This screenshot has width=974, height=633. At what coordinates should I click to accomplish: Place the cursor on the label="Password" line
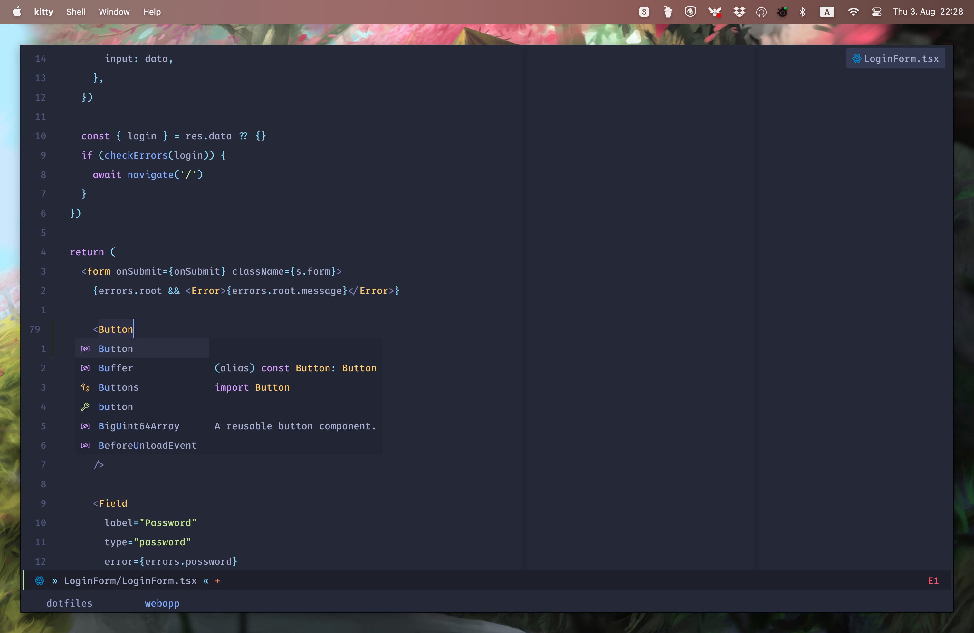pos(150,523)
